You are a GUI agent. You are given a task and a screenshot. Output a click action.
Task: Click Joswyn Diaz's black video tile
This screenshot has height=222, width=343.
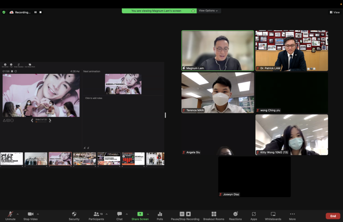pyautogui.click(x=254, y=177)
